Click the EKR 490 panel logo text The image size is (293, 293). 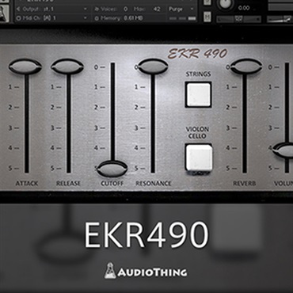(x=197, y=54)
